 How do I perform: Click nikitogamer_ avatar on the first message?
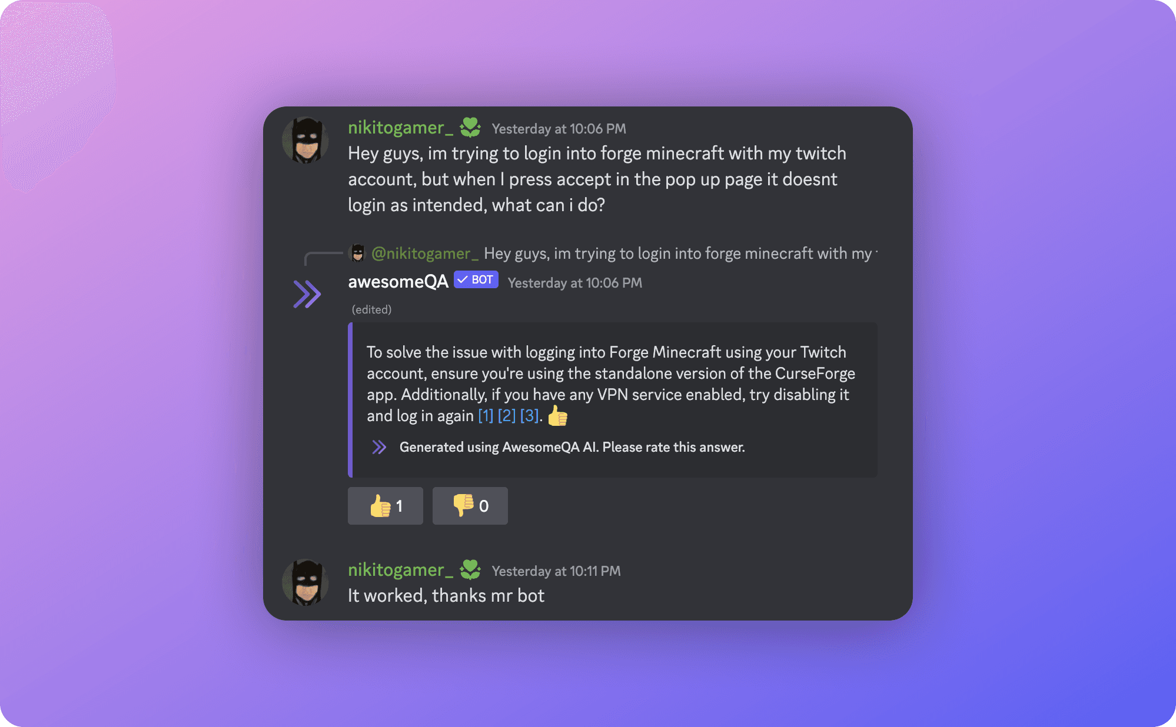(305, 140)
